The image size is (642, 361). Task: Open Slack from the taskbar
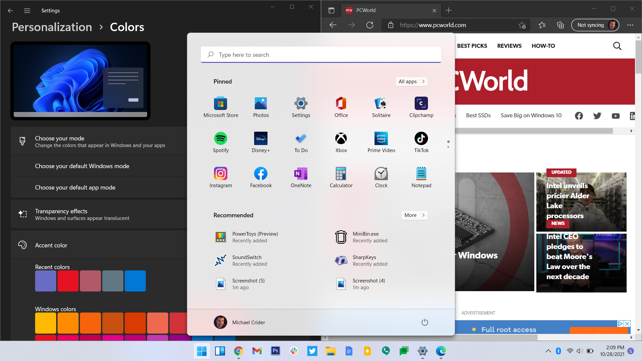point(294,351)
